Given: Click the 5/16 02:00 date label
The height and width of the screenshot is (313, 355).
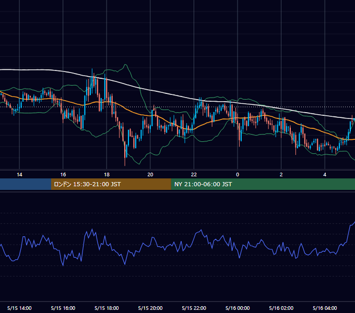Looking at the screenshot, I should [x=281, y=308].
